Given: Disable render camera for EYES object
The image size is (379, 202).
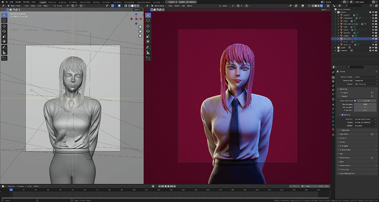Looking at the screenshot, I should (x=376, y=21).
